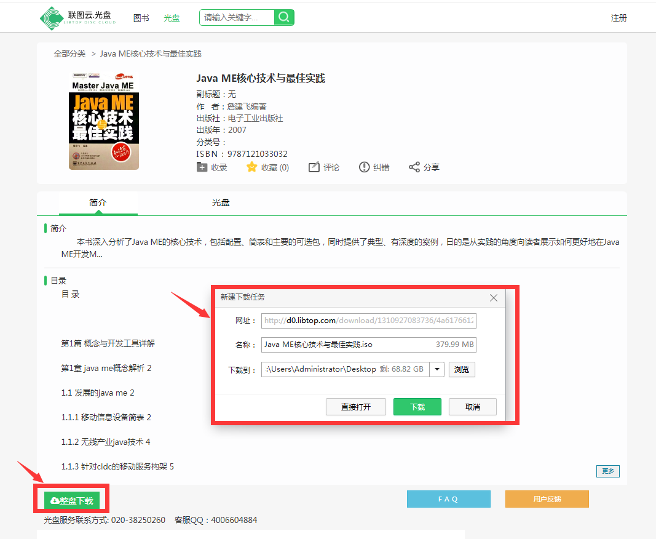Click the breadcrumb text 'Java ME核心技术与最佳实践'
This screenshot has width=656, height=539.
click(x=151, y=54)
